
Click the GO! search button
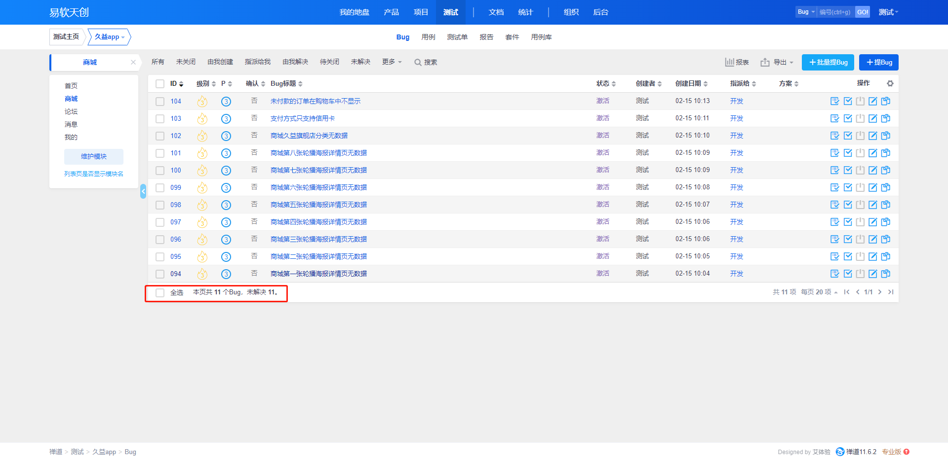(x=863, y=12)
